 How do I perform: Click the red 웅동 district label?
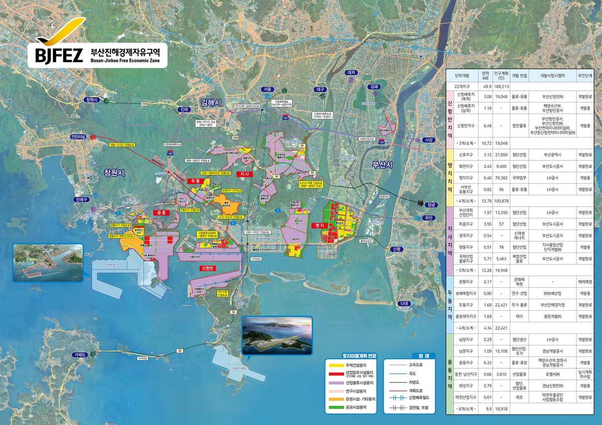point(161,213)
